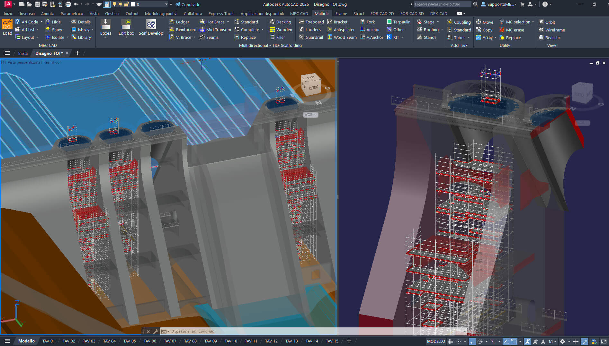Viewport: 609px width, 346px height.
Task: Select the Beams tool
Action: [x=209, y=37]
